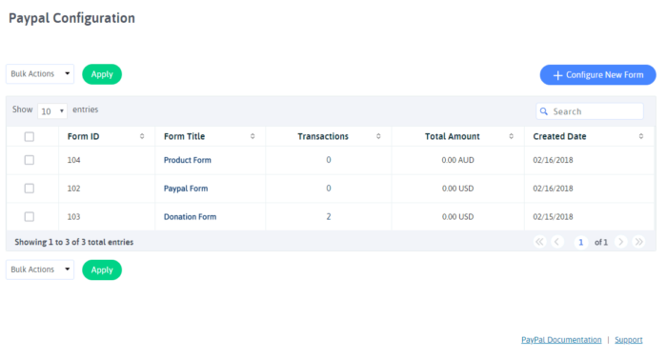Check the select-all header checkbox

pyautogui.click(x=30, y=137)
